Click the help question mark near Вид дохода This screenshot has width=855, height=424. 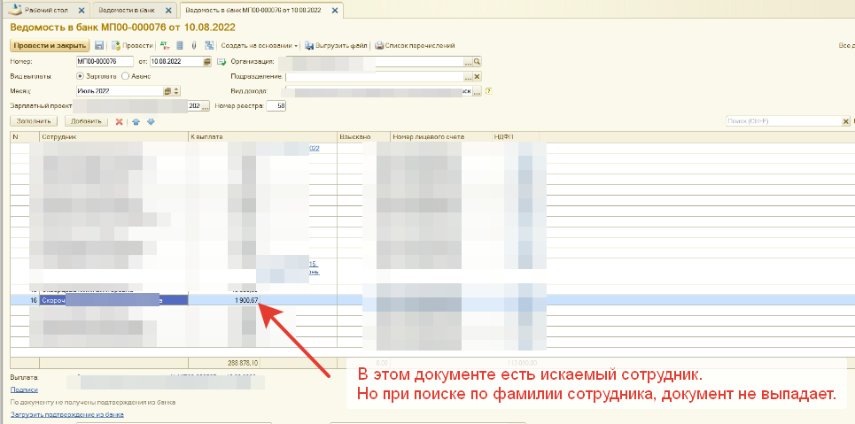[488, 90]
